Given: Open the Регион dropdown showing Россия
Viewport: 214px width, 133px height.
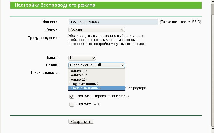Looking at the screenshot, I should click(x=96, y=29).
